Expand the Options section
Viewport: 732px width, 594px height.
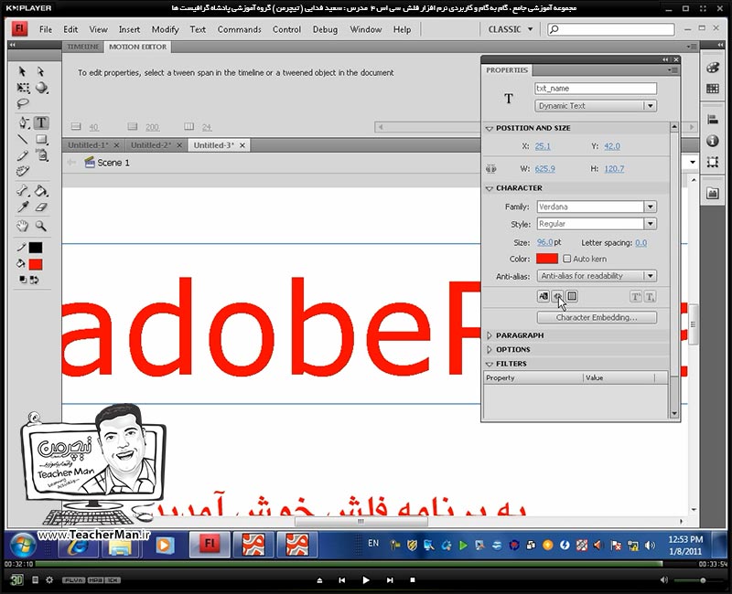[490, 350]
